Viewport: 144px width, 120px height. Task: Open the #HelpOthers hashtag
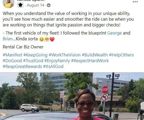coord(121,55)
